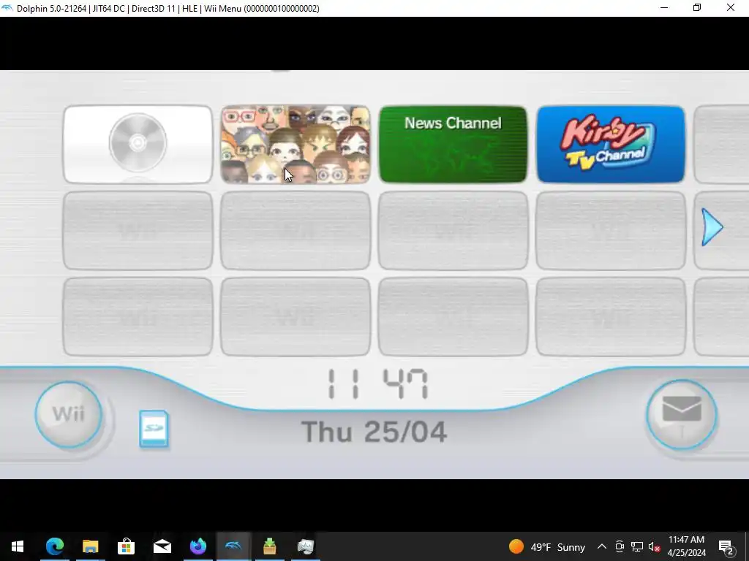The image size is (749, 561).
Task: Click the Meet Now tray icon
Action: pyautogui.click(x=620, y=546)
